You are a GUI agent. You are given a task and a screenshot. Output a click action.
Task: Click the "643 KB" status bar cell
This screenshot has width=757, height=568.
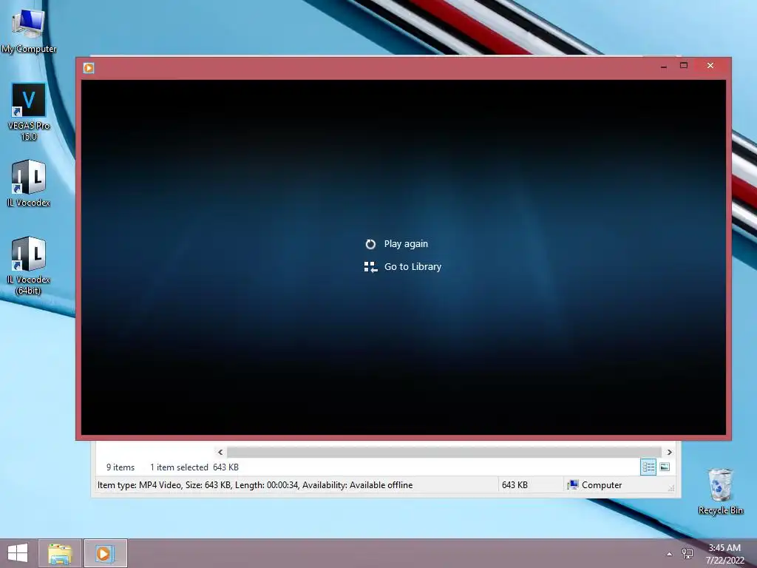tap(515, 485)
